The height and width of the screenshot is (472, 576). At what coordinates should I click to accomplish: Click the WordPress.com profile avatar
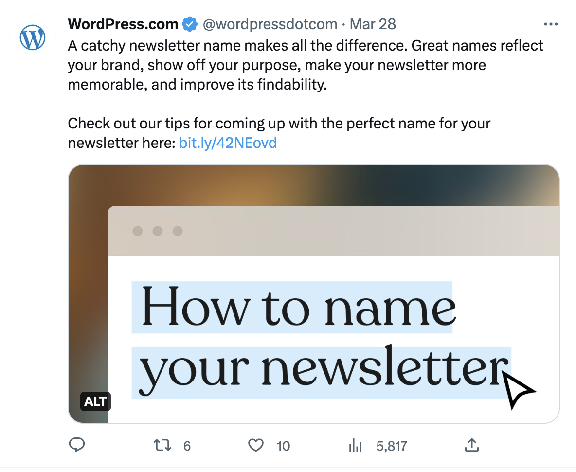(32, 37)
